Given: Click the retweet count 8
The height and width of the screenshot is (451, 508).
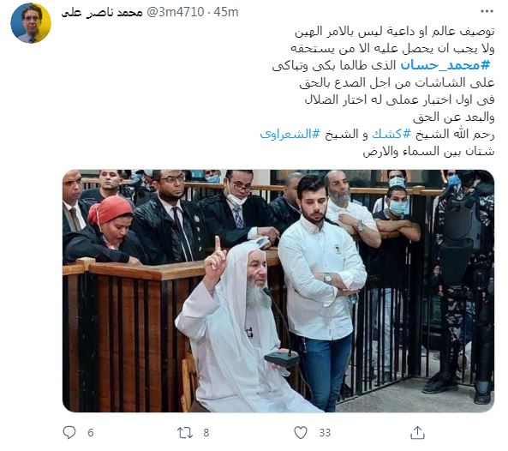Looking at the screenshot, I should [x=206, y=432].
